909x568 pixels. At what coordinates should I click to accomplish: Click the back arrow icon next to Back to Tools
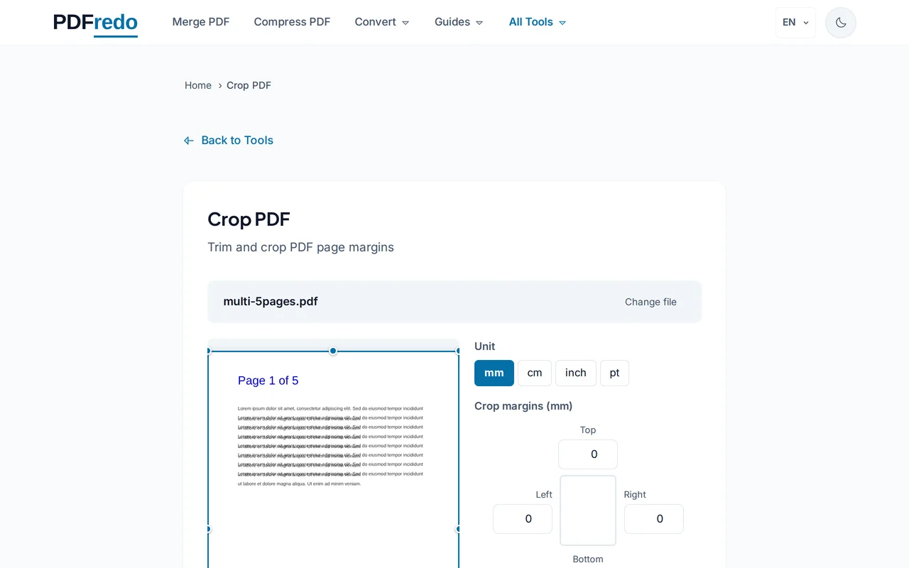[x=188, y=140]
